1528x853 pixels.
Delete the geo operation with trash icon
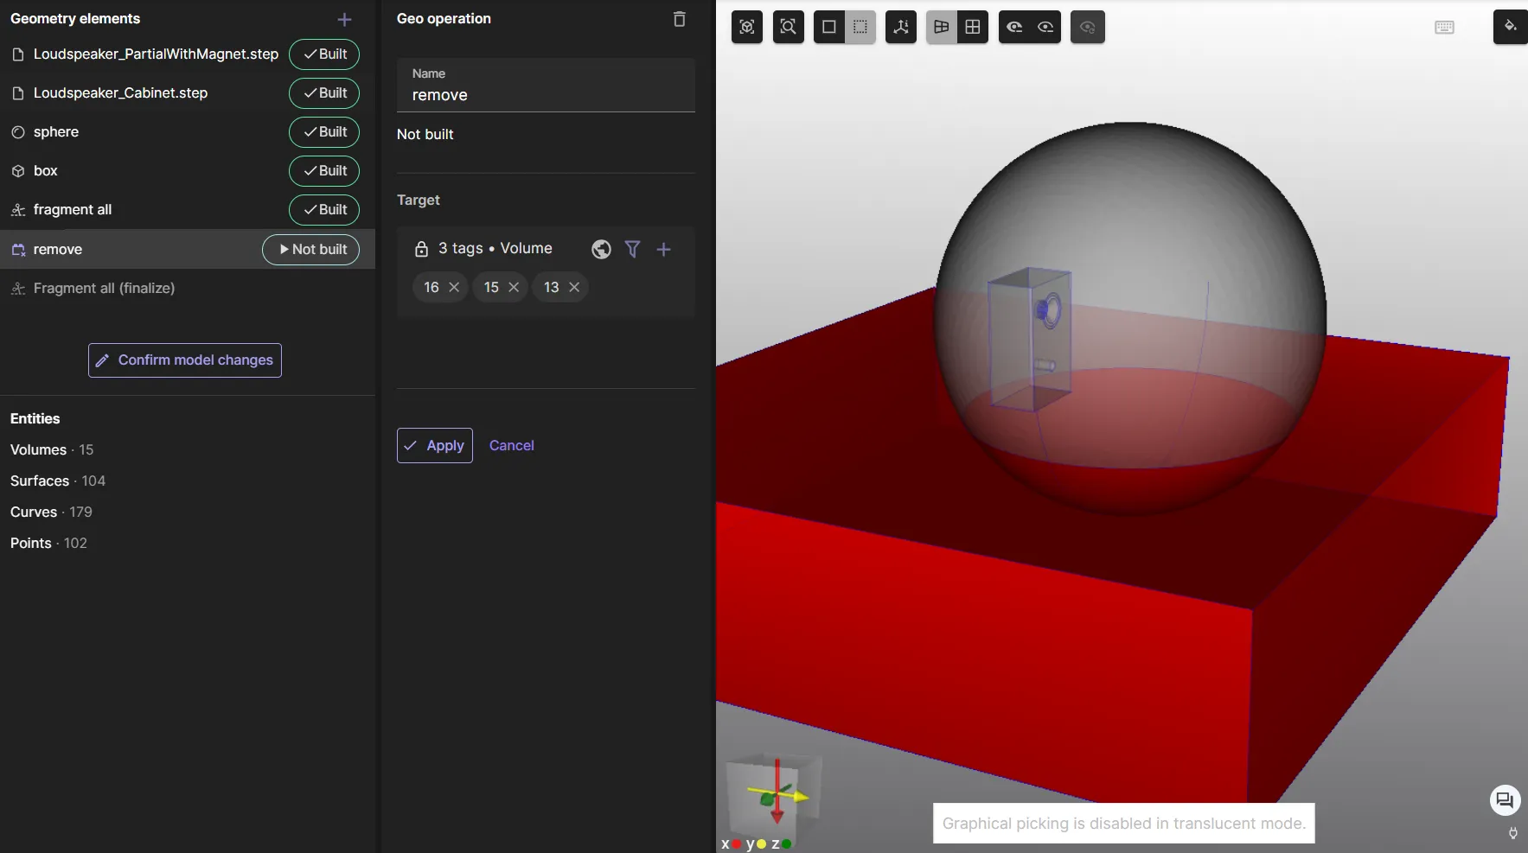coord(680,19)
